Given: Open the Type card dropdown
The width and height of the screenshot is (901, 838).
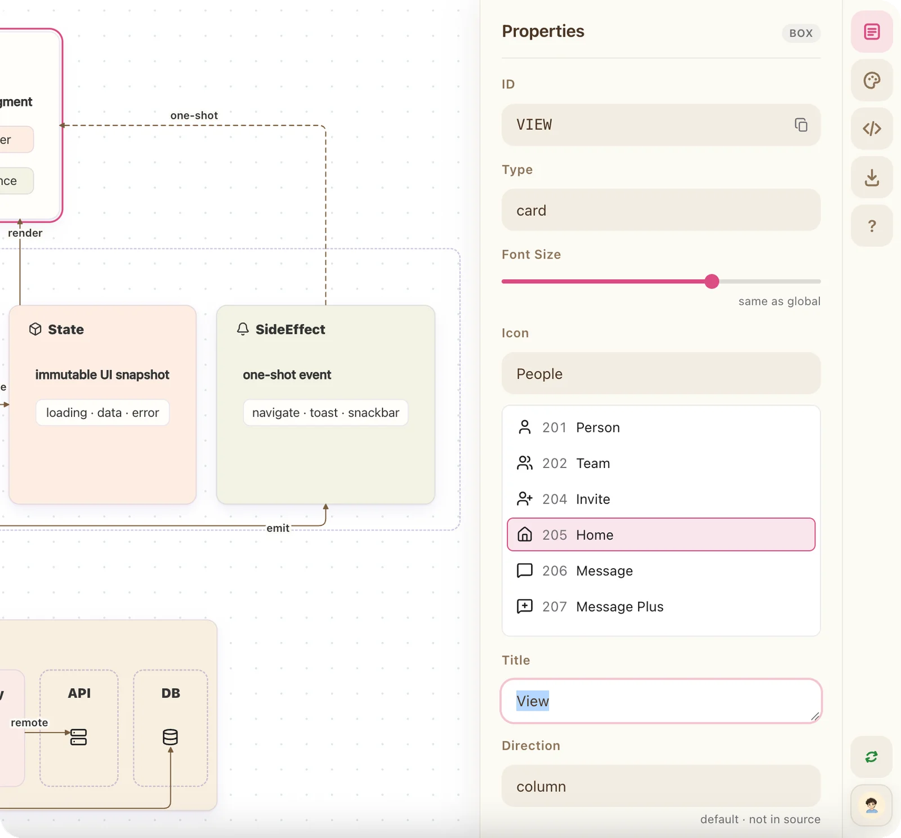Looking at the screenshot, I should (x=661, y=210).
